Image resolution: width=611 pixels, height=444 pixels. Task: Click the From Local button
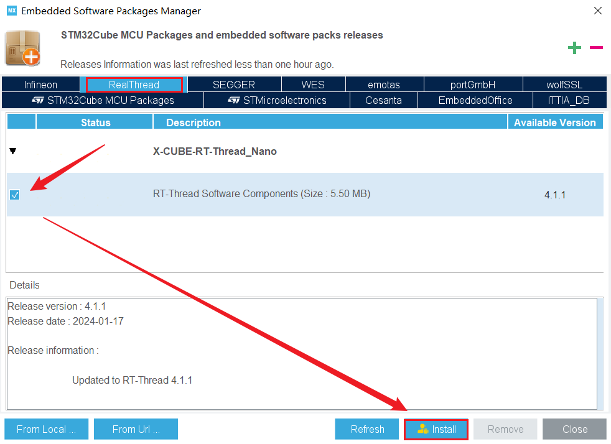click(x=46, y=429)
